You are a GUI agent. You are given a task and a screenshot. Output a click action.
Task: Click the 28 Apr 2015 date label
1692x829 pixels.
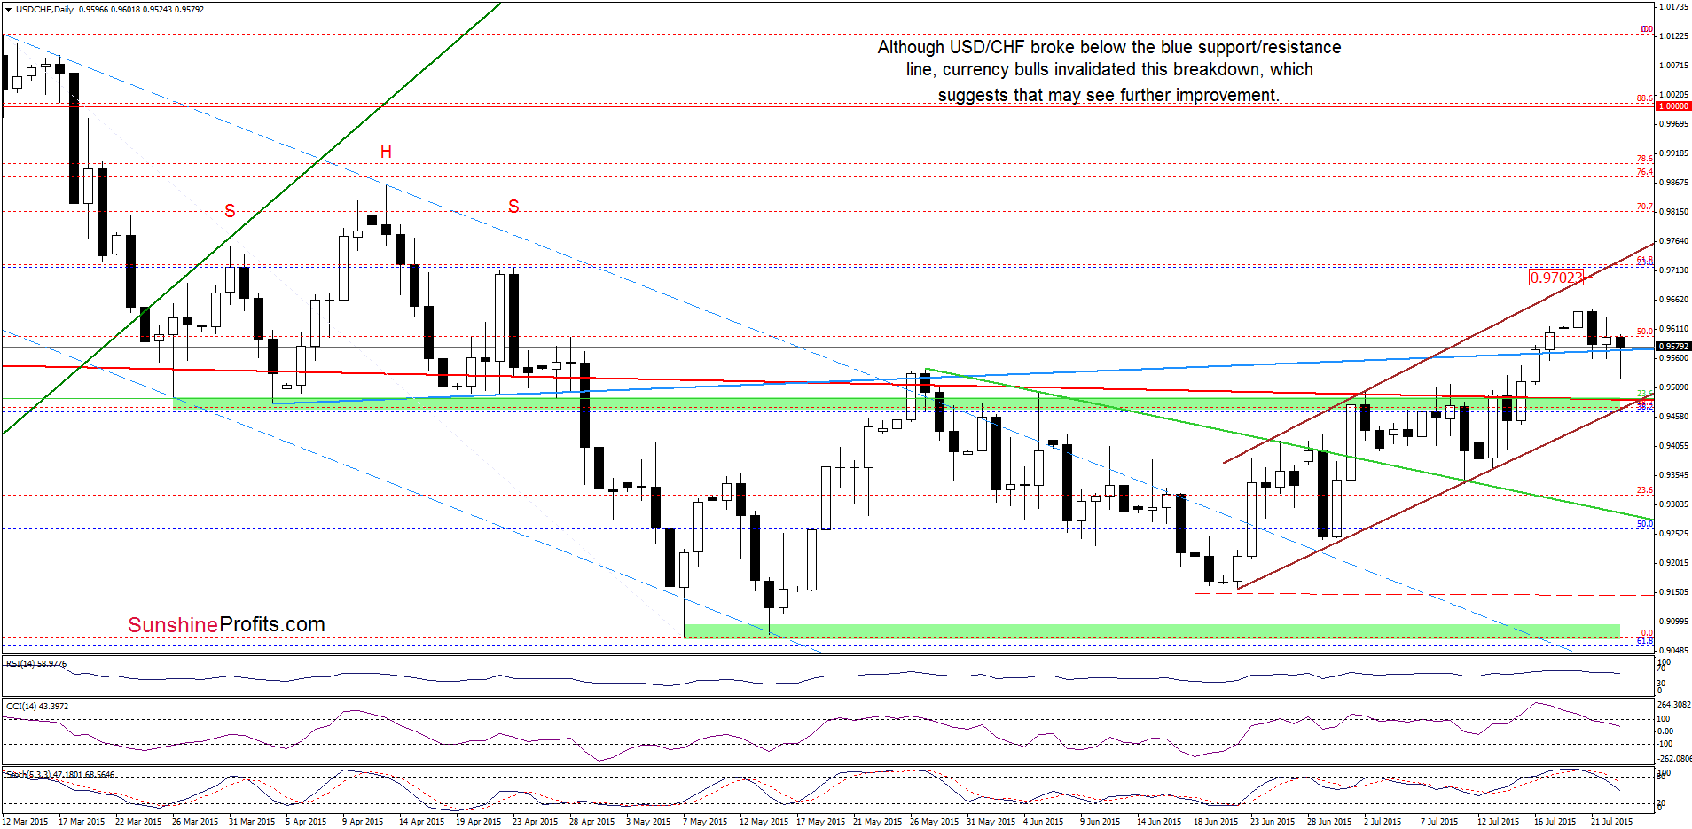coord(591,822)
